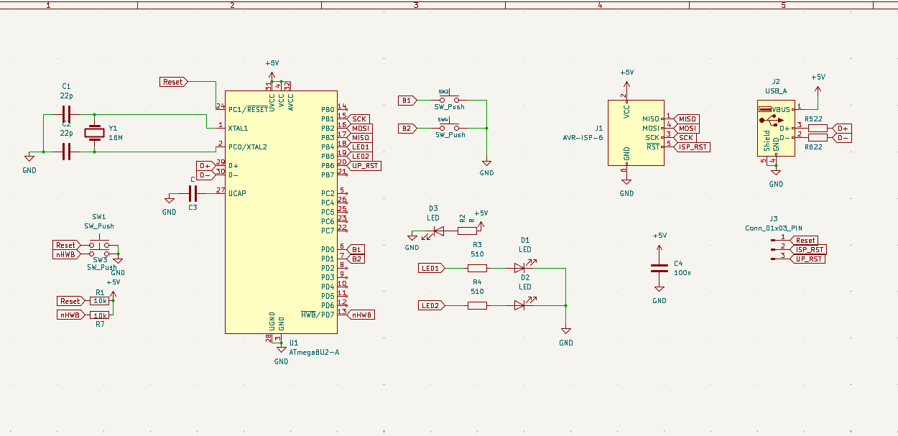Select the SW2 push button switch
The image size is (898, 436).
click(449, 101)
